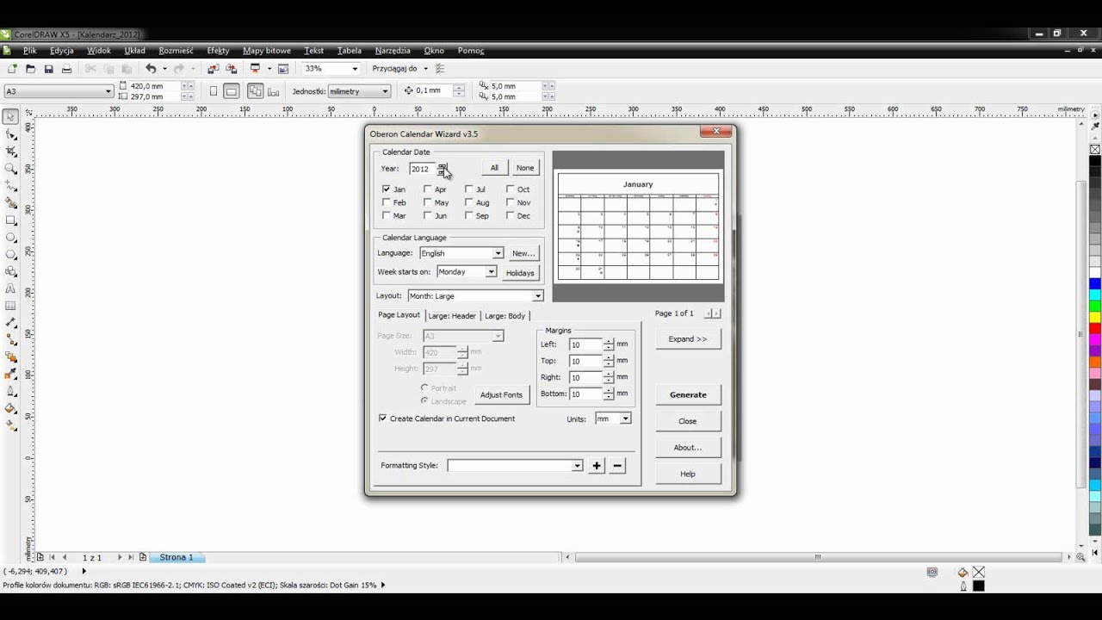Click the Generate button

point(688,394)
